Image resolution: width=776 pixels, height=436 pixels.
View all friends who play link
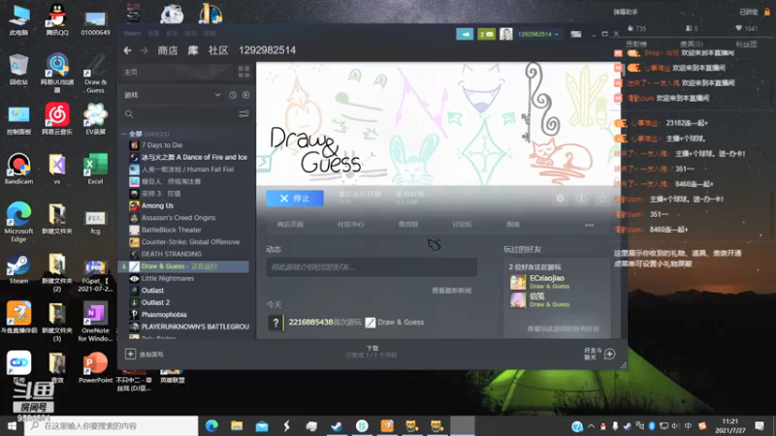coord(563,328)
